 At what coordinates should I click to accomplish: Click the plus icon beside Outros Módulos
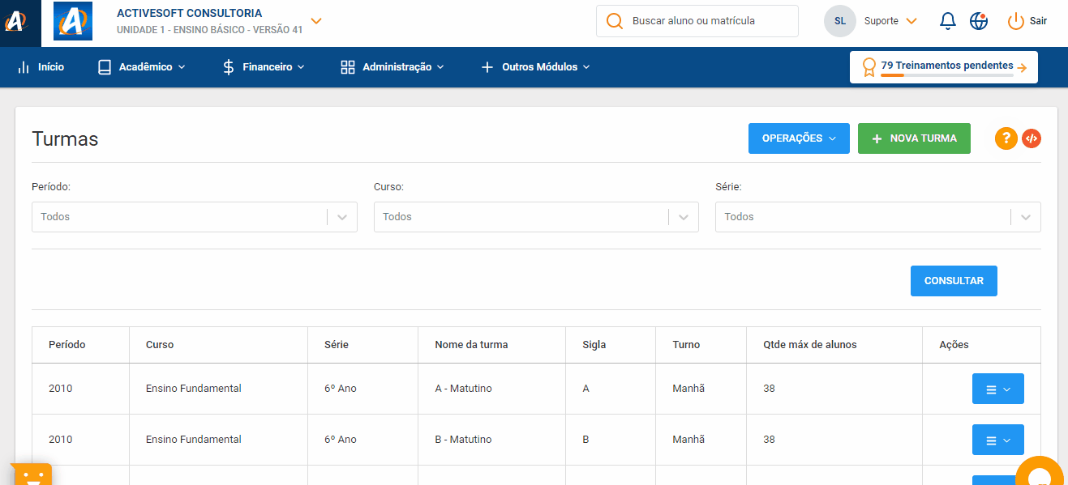coord(487,67)
